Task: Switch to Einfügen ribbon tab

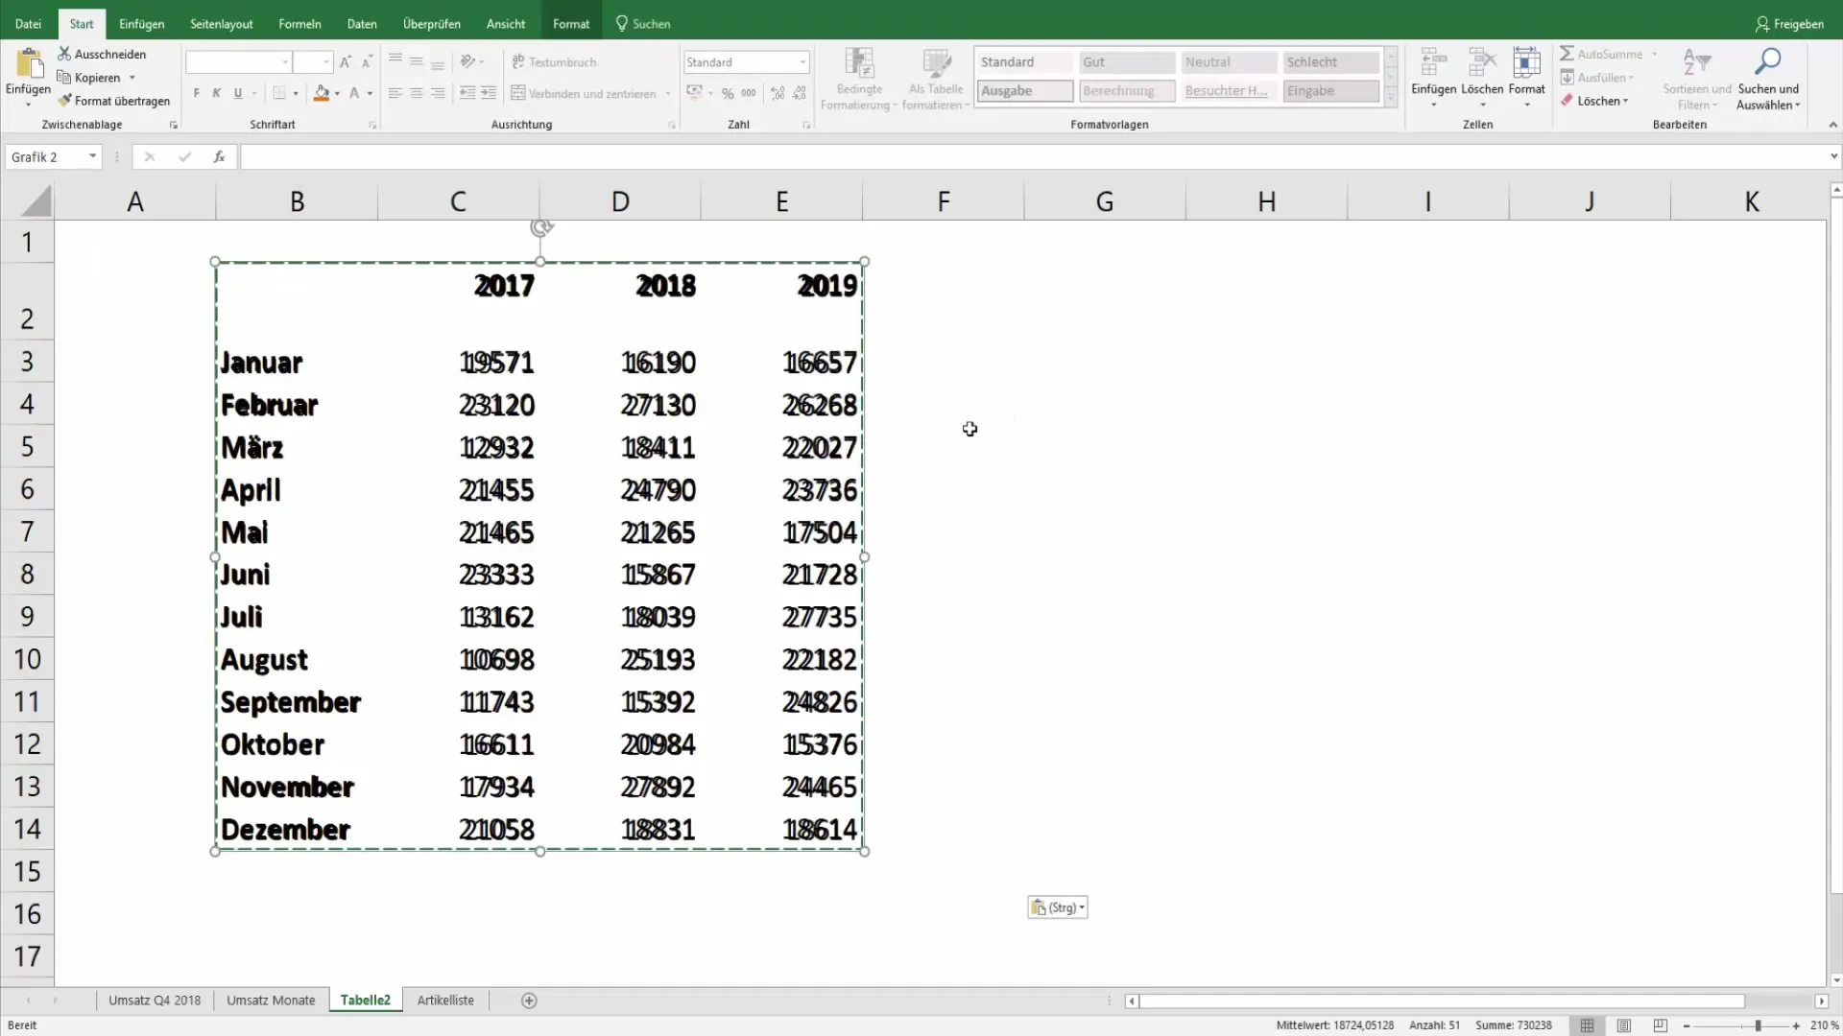Action: (x=141, y=24)
